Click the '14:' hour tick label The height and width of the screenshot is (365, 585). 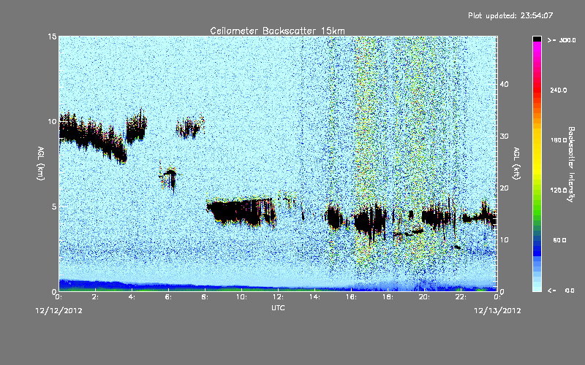[314, 297]
